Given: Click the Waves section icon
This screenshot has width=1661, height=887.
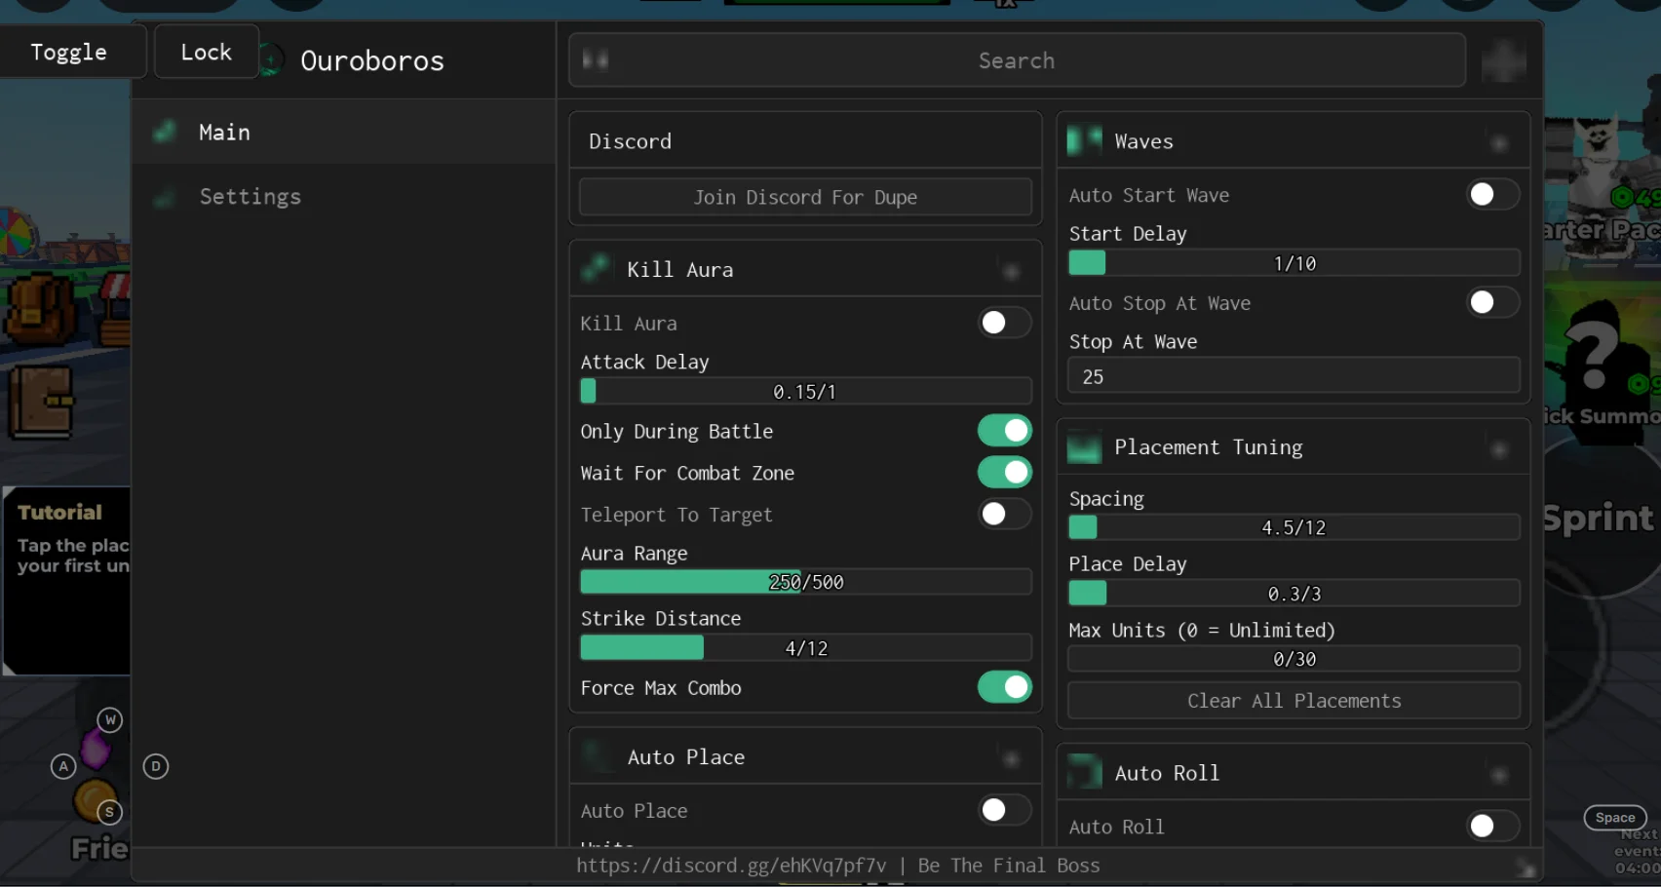Looking at the screenshot, I should point(1084,140).
